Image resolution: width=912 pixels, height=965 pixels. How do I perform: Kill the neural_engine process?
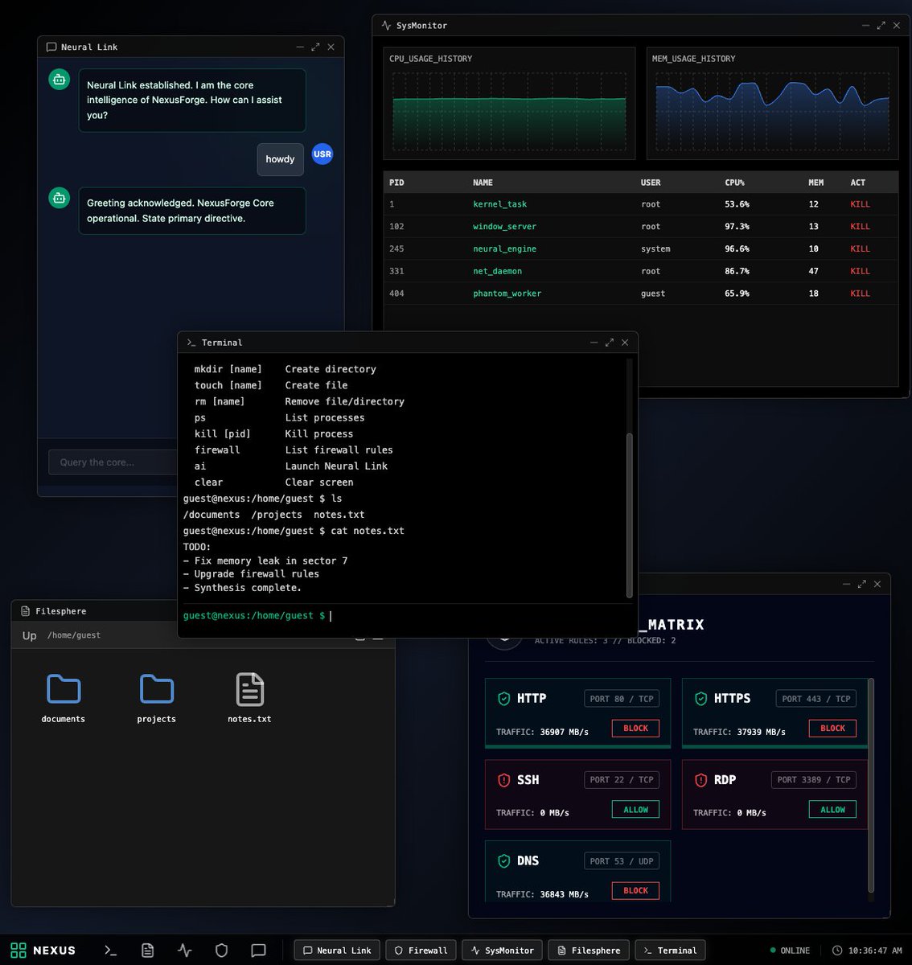860,249
